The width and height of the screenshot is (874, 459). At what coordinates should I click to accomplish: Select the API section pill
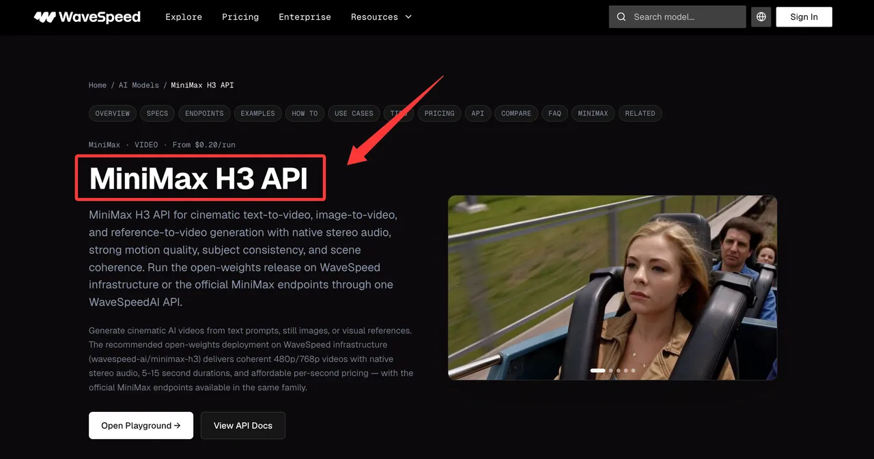coord(478,113)
